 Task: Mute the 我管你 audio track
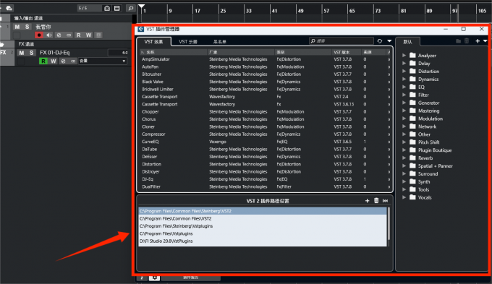pos(17,27)
